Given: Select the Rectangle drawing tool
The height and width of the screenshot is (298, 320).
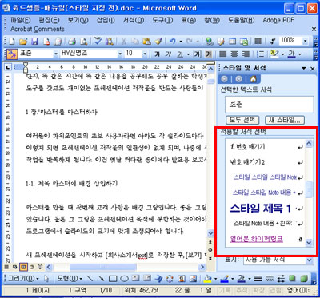Looking at the screenshot, I should [113, 279].
